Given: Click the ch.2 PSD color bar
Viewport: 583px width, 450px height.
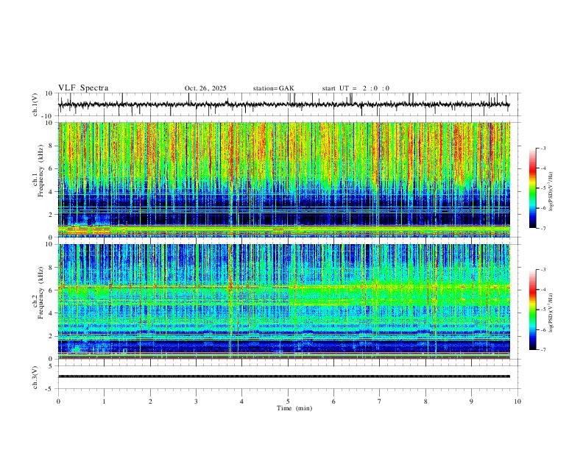Looking at the screenshot, I should tap(532, 310).
